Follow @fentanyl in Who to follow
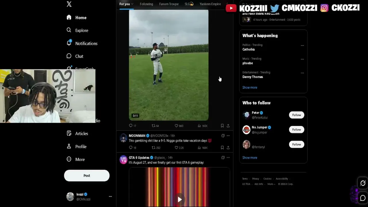This screenshot has height=207, width=368. (296, 144)
